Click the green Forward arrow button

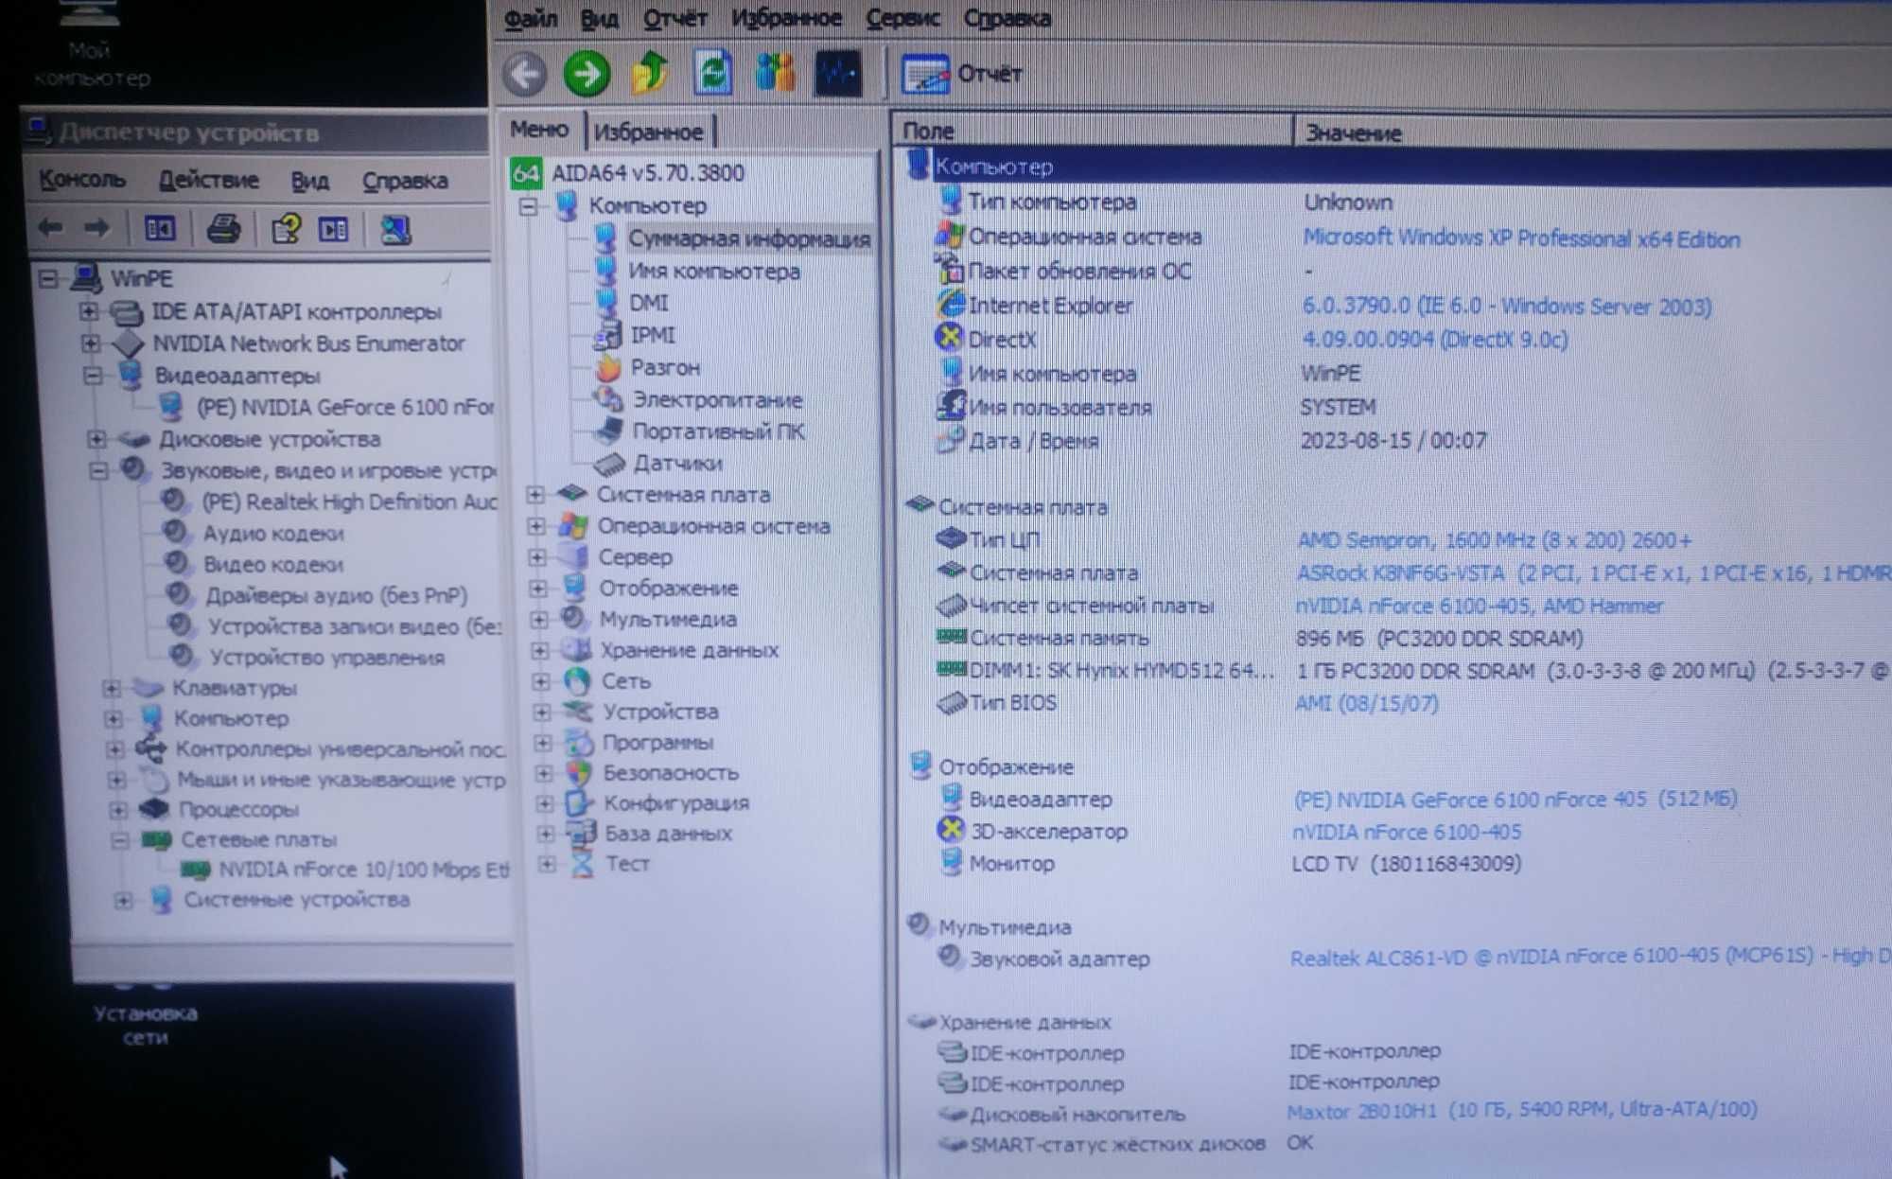587,74
